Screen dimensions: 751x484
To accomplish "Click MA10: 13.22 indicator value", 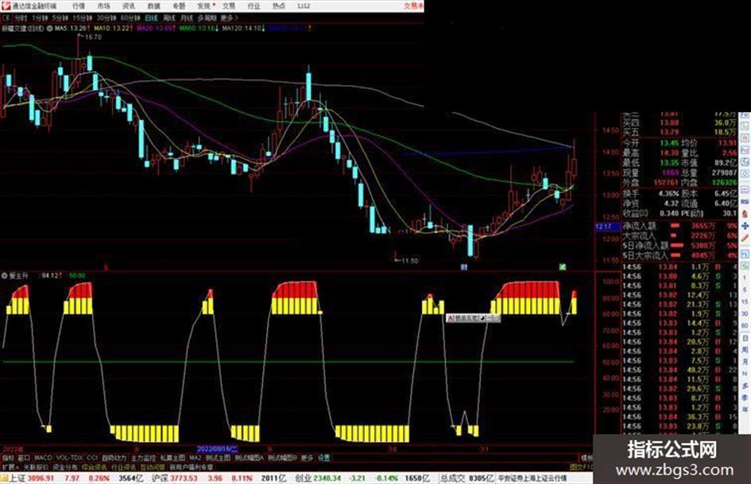I will pos(113,29).
